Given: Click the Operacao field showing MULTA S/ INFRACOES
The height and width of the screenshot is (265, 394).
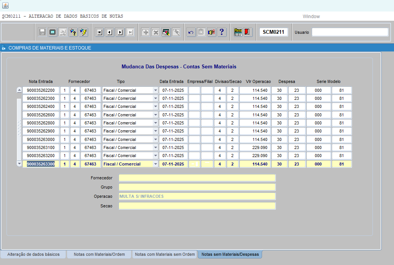Looking at the screenshot, I should click(197, 196).
